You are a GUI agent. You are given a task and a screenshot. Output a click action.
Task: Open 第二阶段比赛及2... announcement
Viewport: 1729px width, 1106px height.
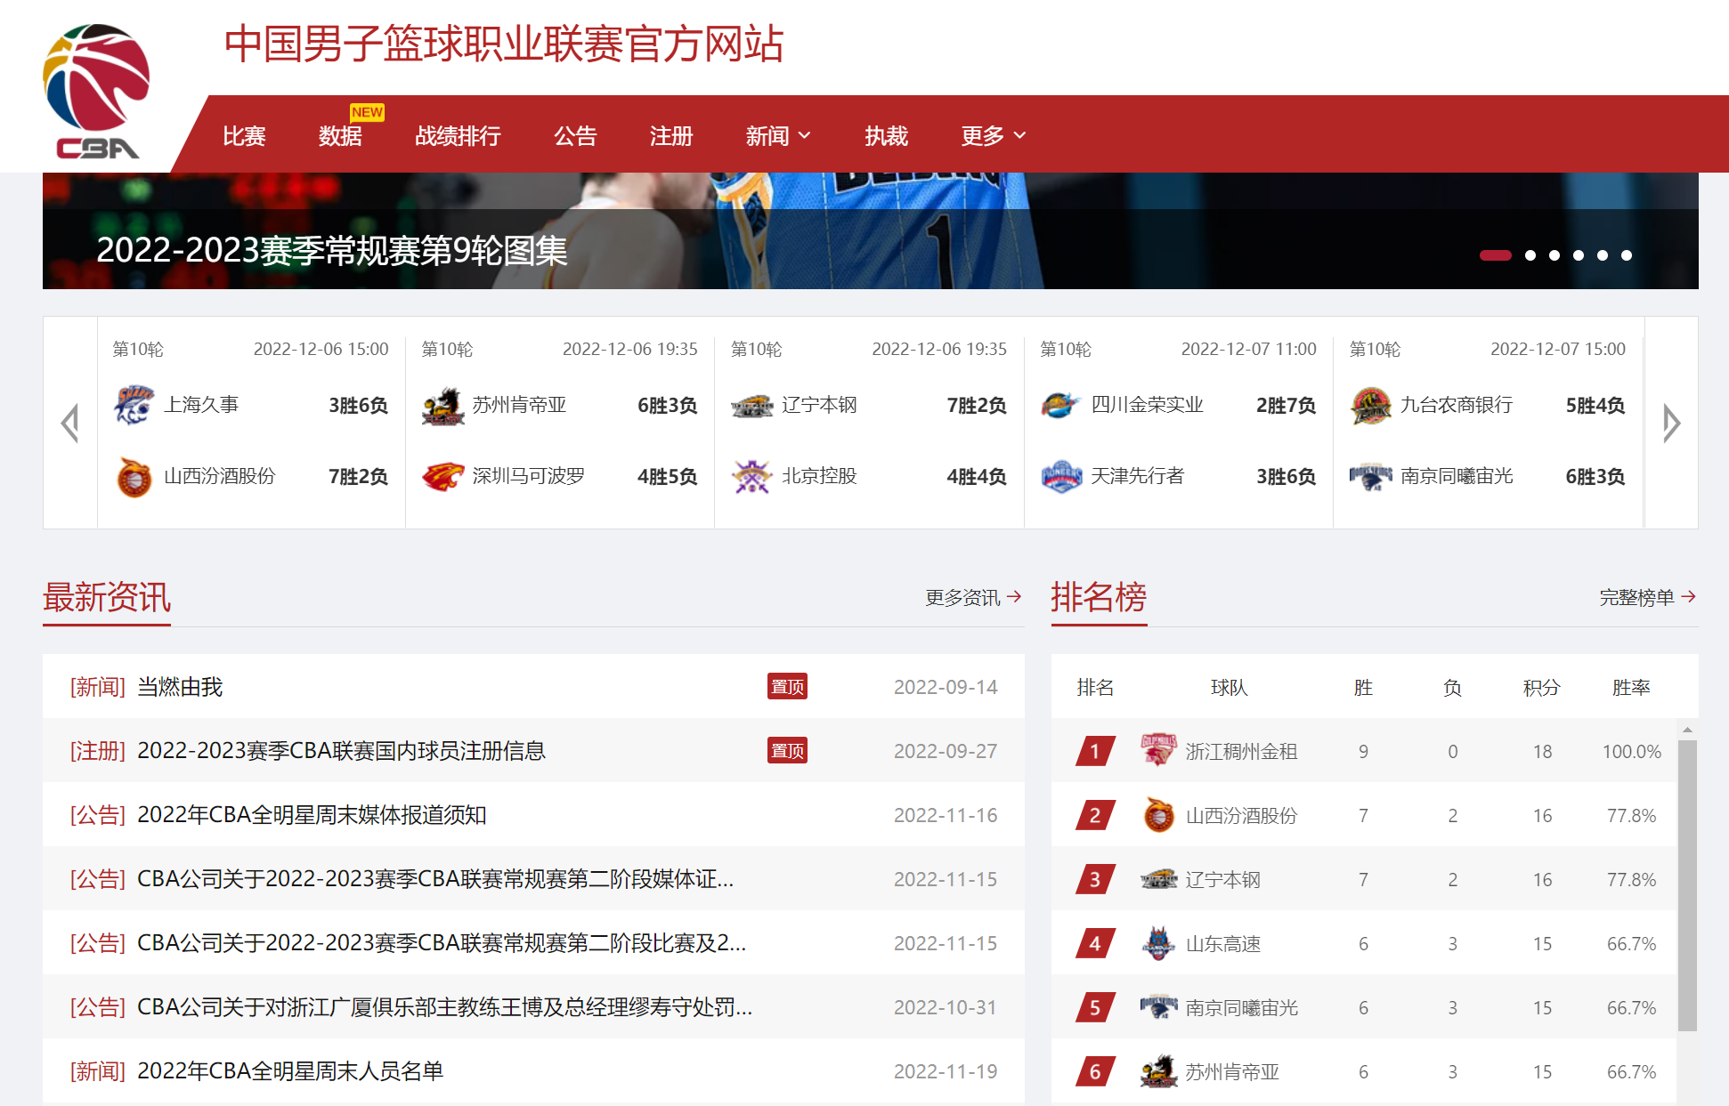click(441, 943)
